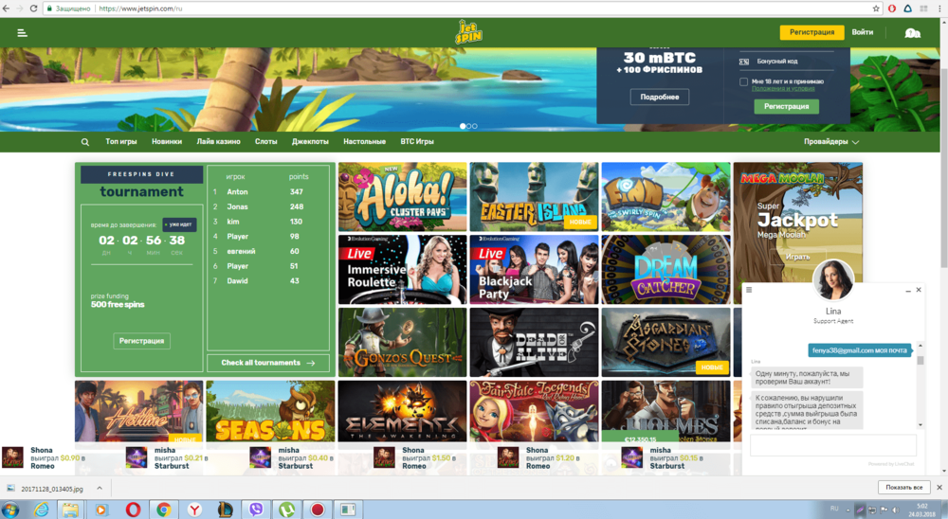Go back with browser arrow
This screenshot has width=948, height=519.
click(x=6, y=9)
